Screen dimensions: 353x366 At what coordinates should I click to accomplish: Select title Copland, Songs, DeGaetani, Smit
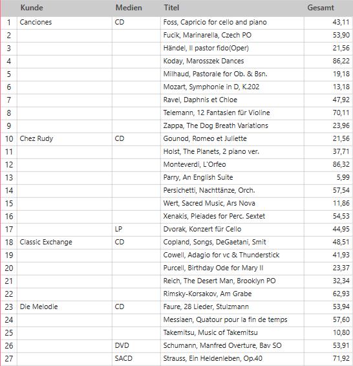[232, 242]
